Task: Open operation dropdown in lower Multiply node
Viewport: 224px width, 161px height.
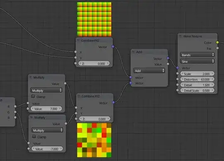Action: coord(47,130)
